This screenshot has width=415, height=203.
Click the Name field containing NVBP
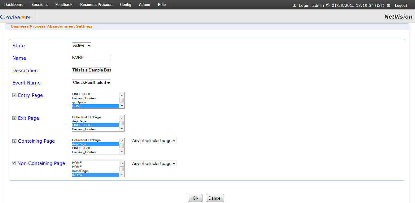coord(91,58)
